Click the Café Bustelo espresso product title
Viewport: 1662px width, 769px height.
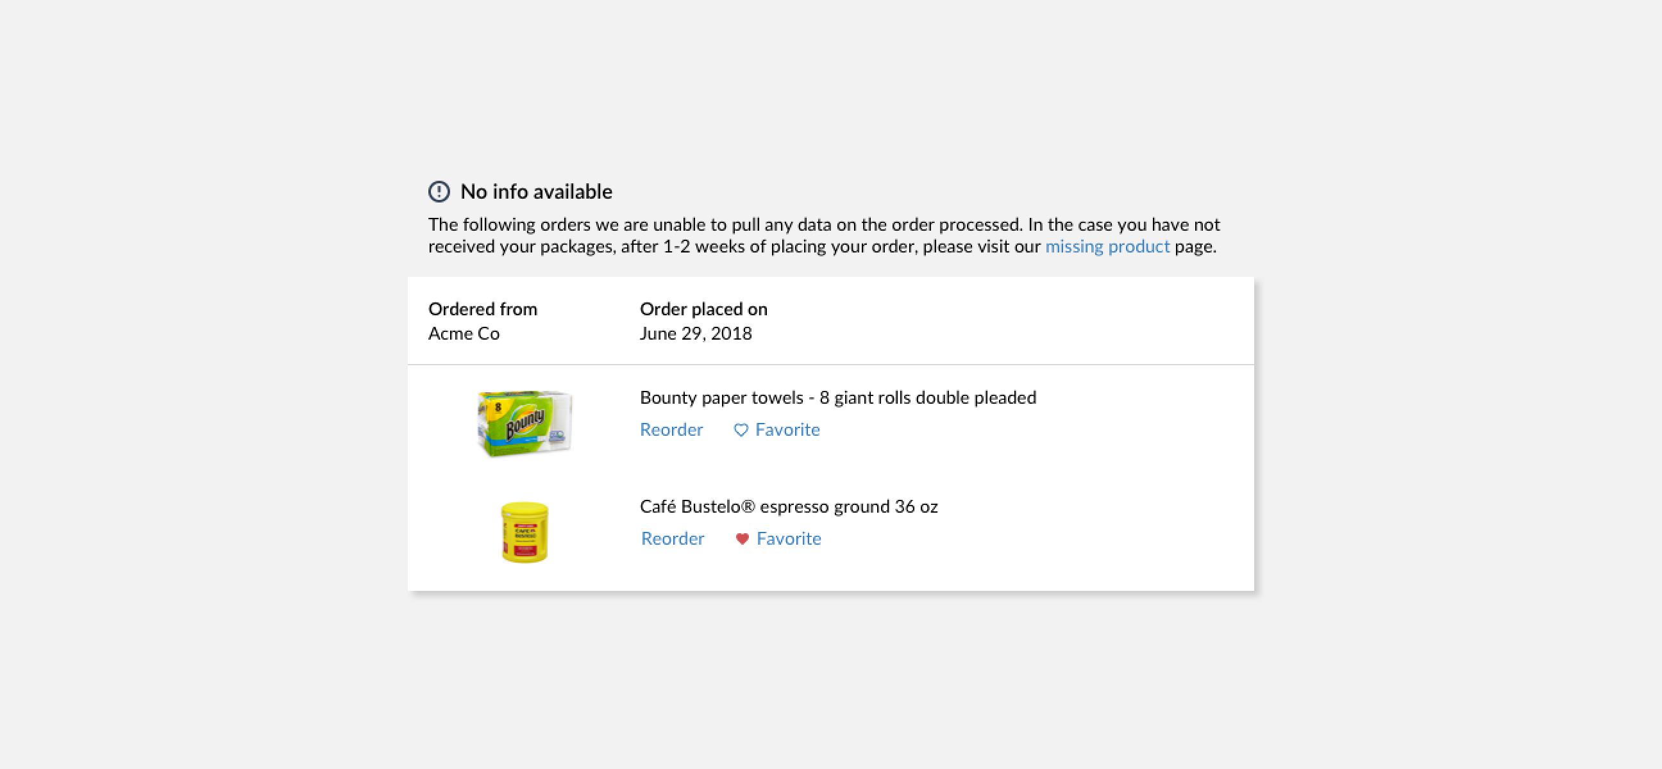789,507
